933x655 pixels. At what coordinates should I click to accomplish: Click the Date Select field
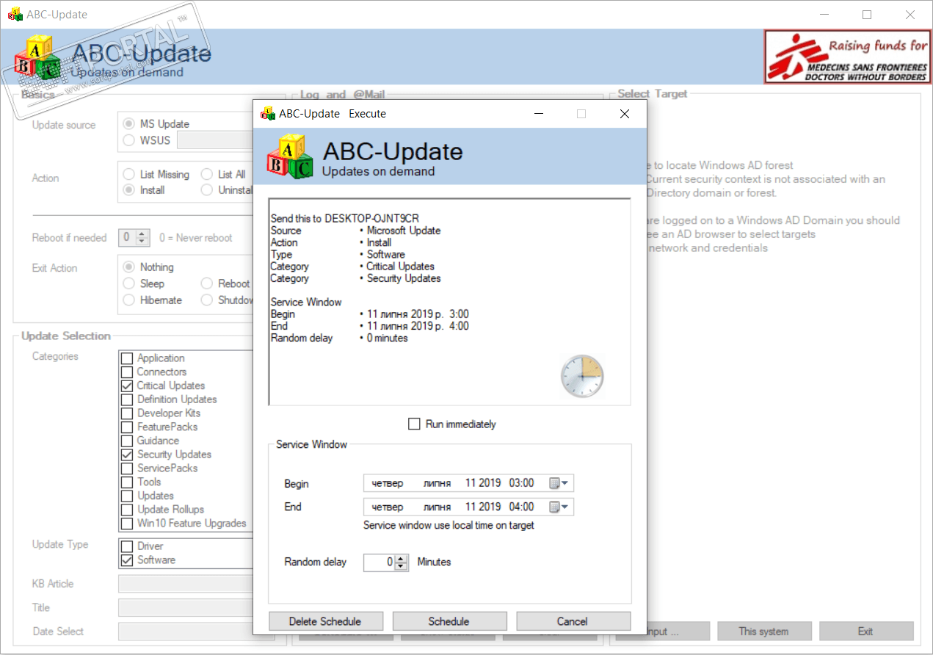click(x=186, y=632)
